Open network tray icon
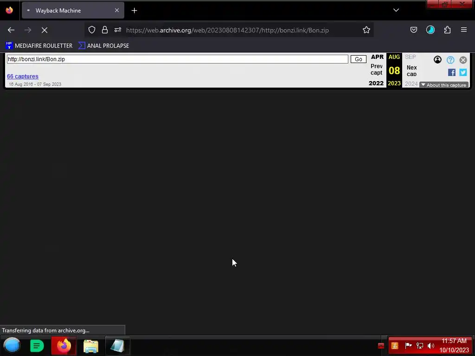The height and width of the screenshot is (356, 475). click(419, 345)
